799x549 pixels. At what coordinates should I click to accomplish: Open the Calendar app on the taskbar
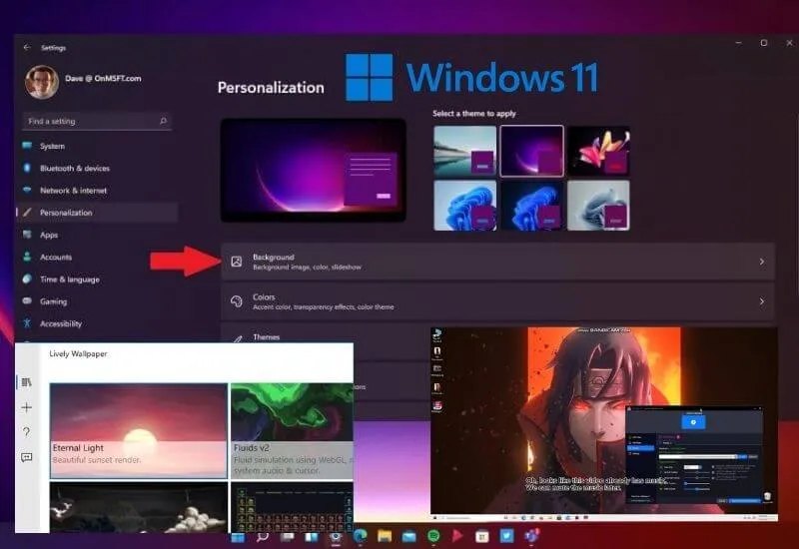pos(482,536)
